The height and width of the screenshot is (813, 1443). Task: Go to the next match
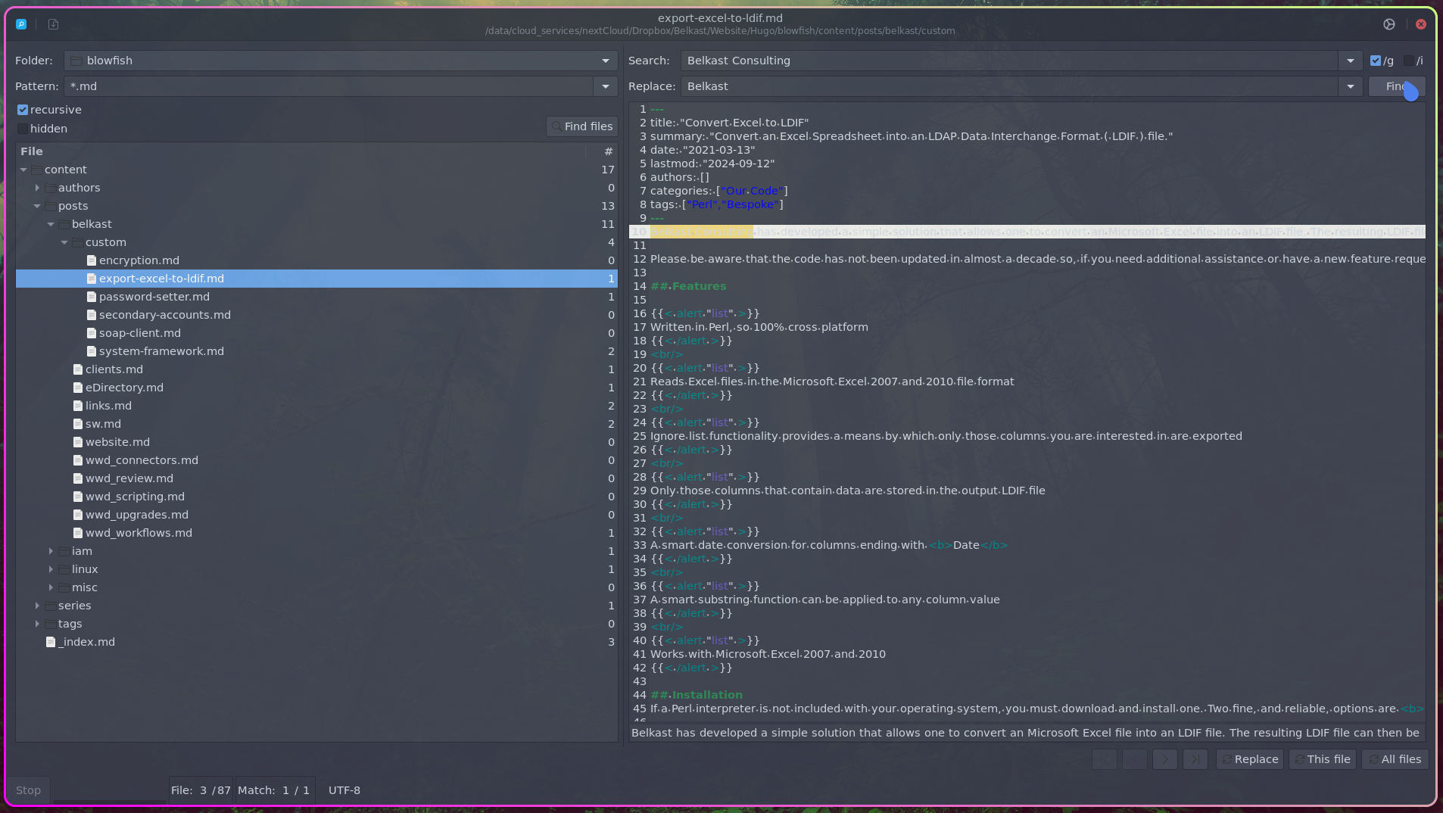pyautogui.click(x=1165, y=759)
